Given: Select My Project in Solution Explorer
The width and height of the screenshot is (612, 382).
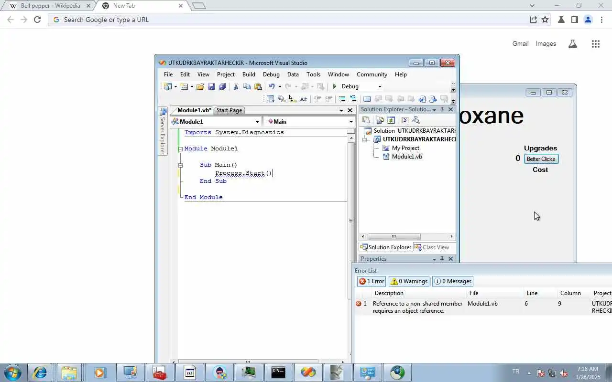Looking at the screenshot, I should (x=405, y=148).
